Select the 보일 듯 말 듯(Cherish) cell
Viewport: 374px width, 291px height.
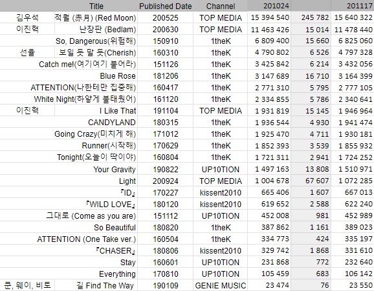[x=96, y=52]
